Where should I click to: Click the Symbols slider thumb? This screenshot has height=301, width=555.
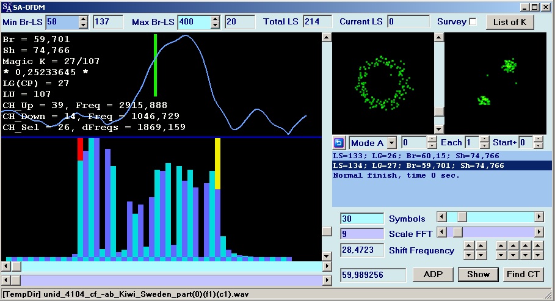pos(462,217)
